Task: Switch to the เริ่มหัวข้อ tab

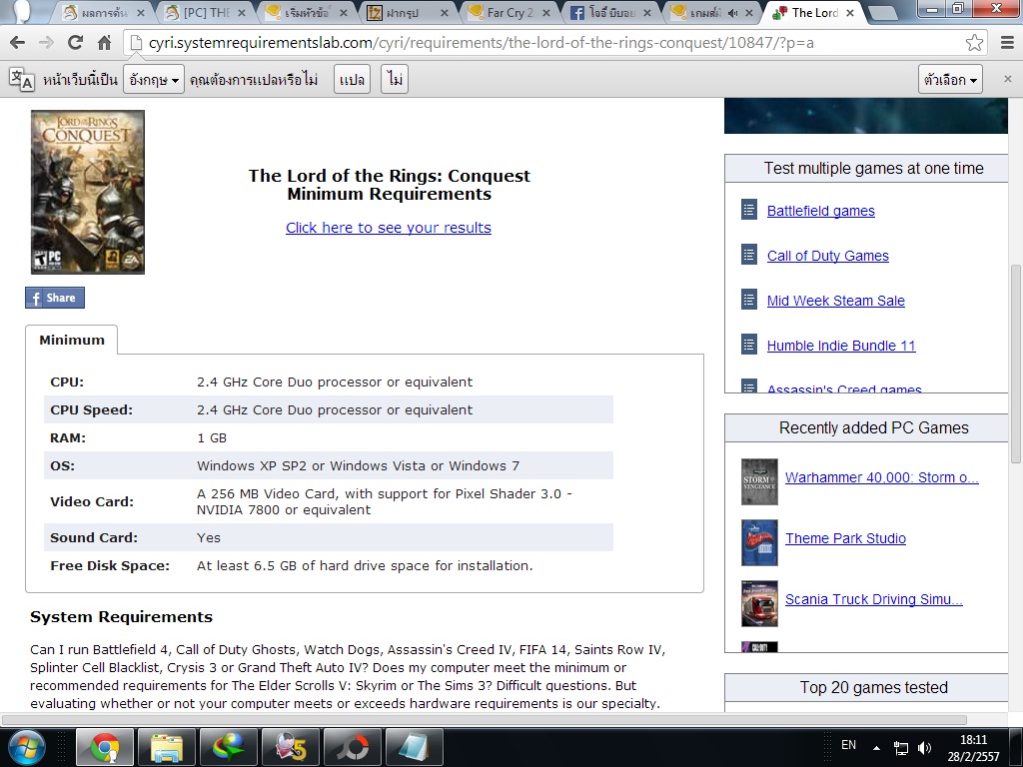Action: click(x=308, y=12)
